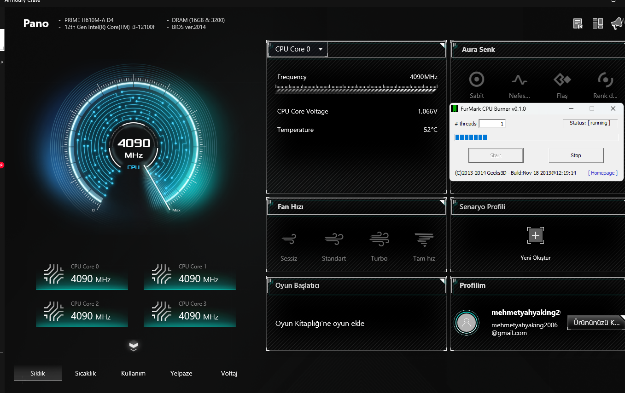
Task: Select the Nefes breathing Aura effect
Action: (x=520, y=85)
